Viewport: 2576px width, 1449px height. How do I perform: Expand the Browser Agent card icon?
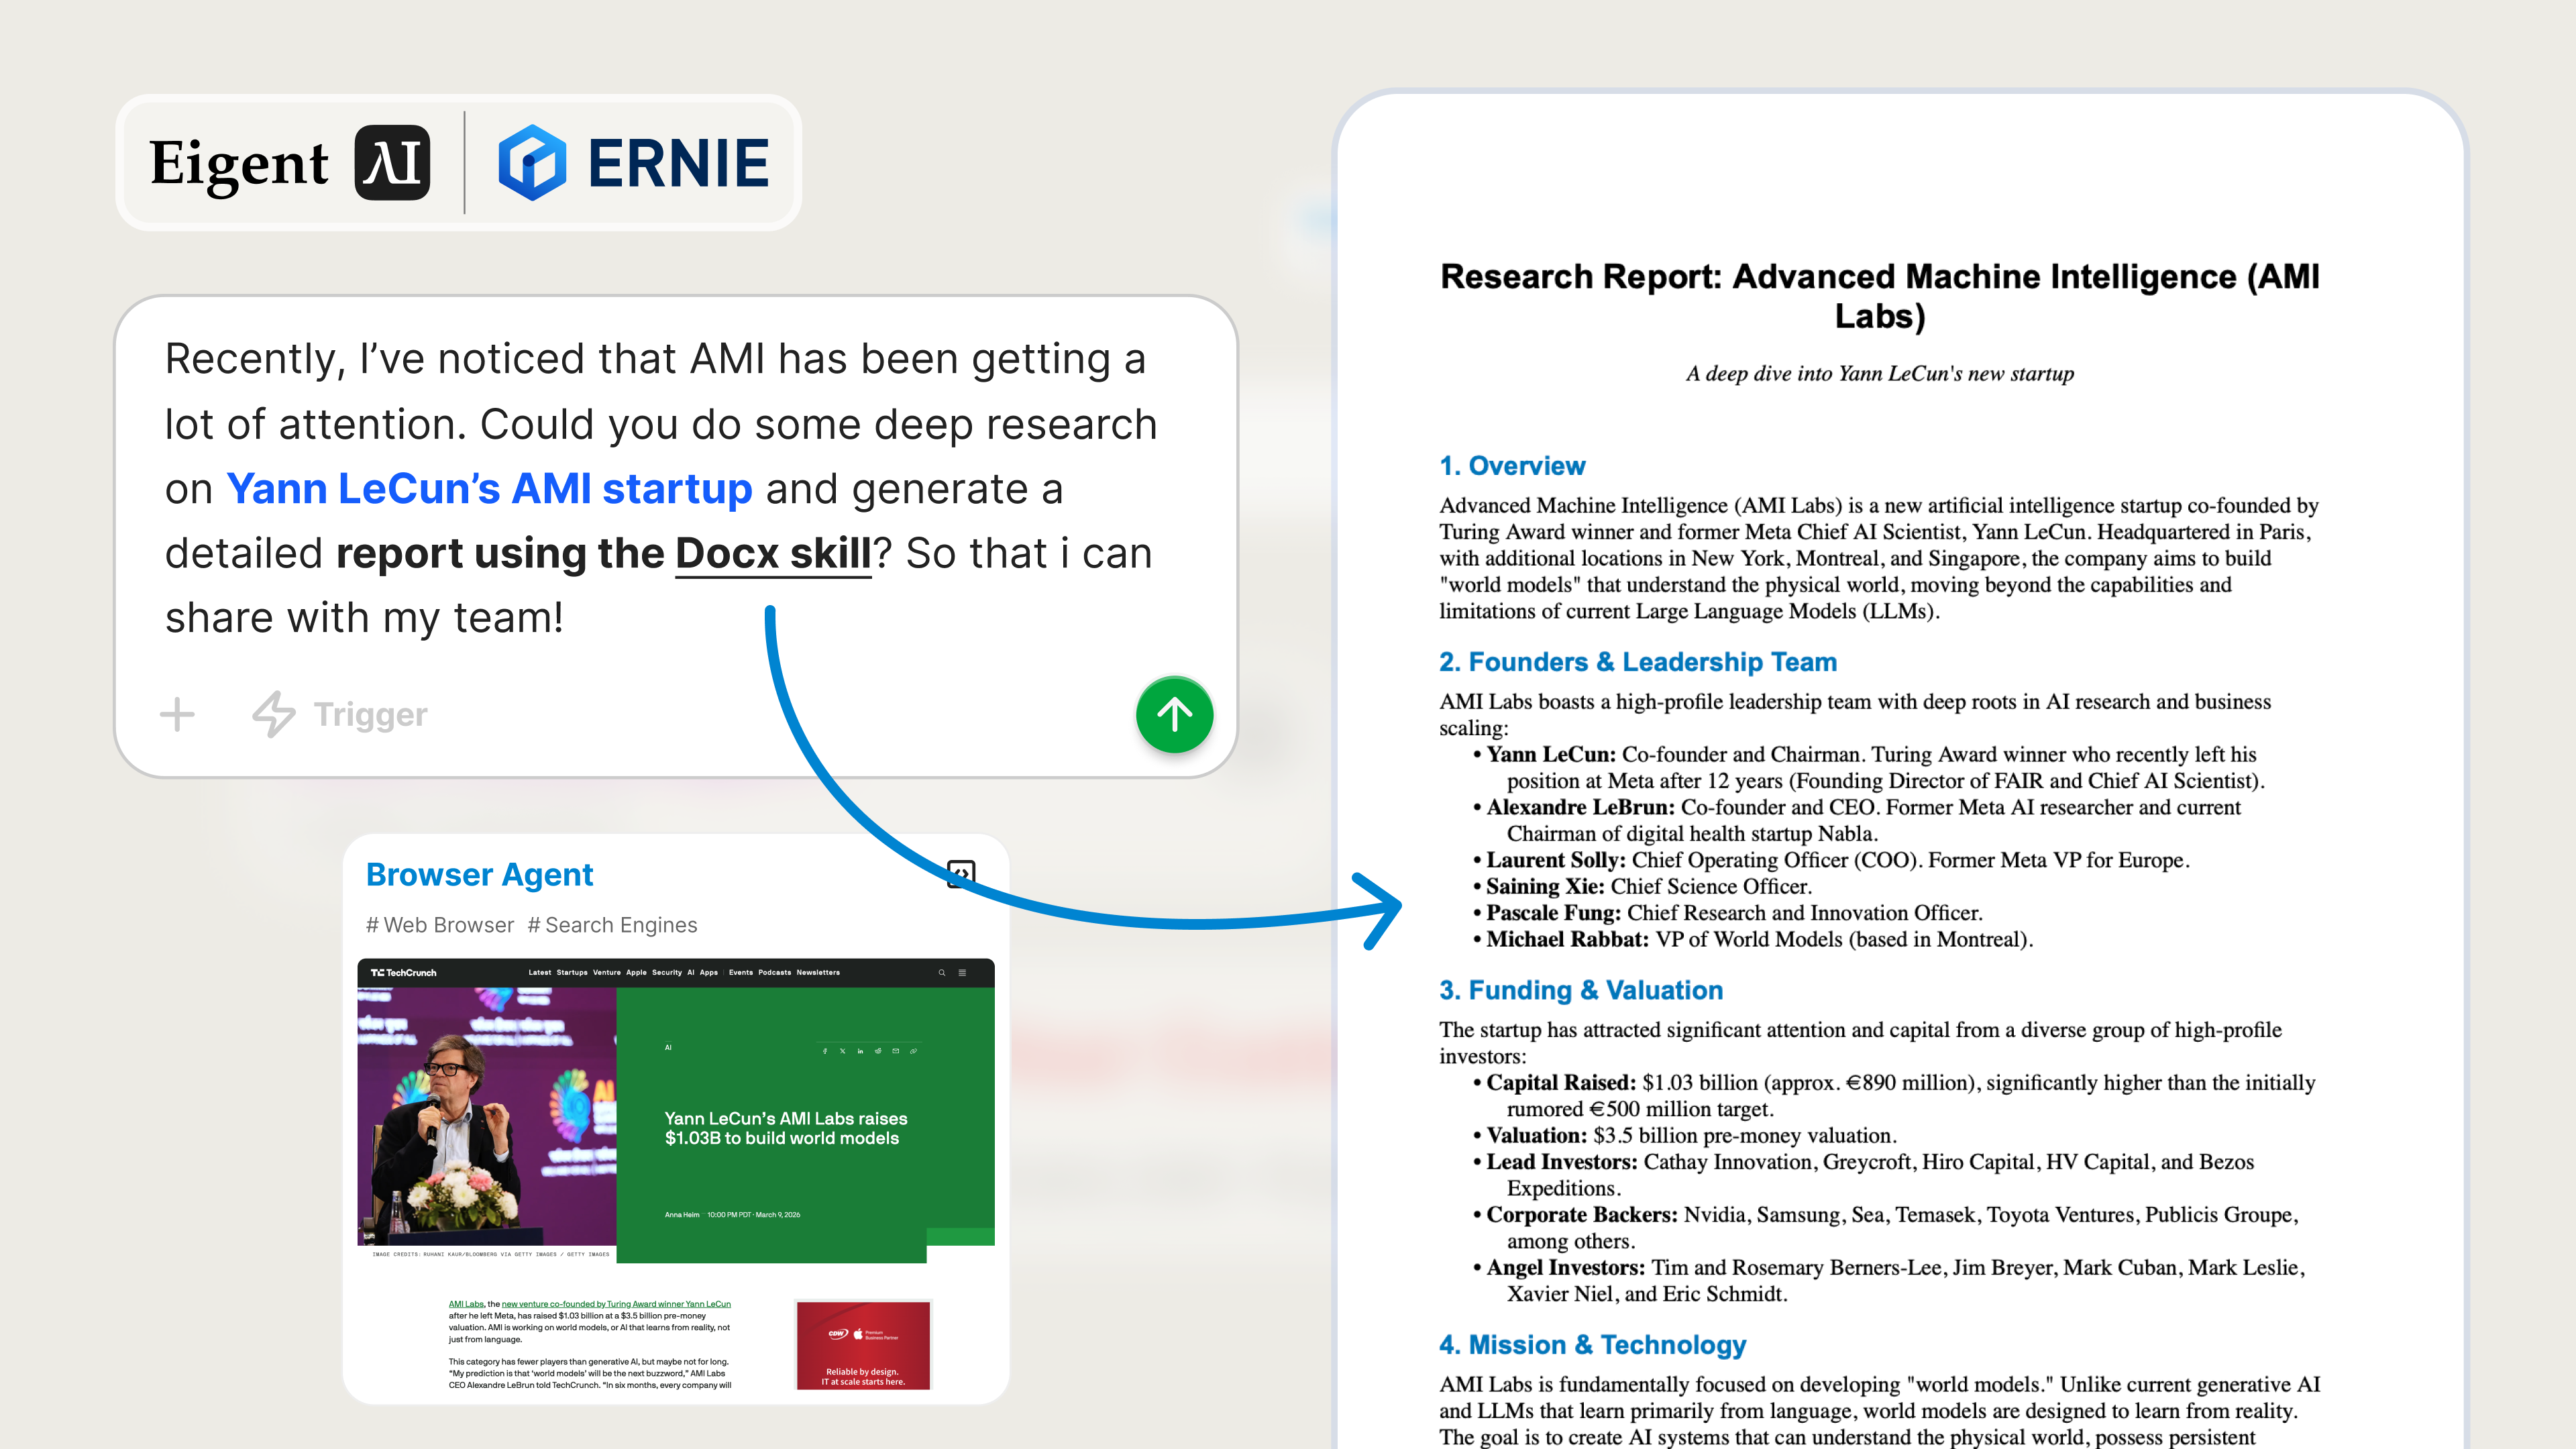click(x=960, y=874)
